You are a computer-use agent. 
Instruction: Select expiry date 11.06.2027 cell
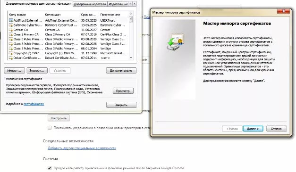pos(89,30)
